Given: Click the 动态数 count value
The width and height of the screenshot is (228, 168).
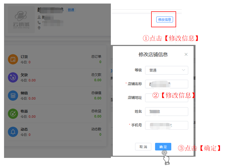Looking at the screenshot, I should click(x=100, y=134).
